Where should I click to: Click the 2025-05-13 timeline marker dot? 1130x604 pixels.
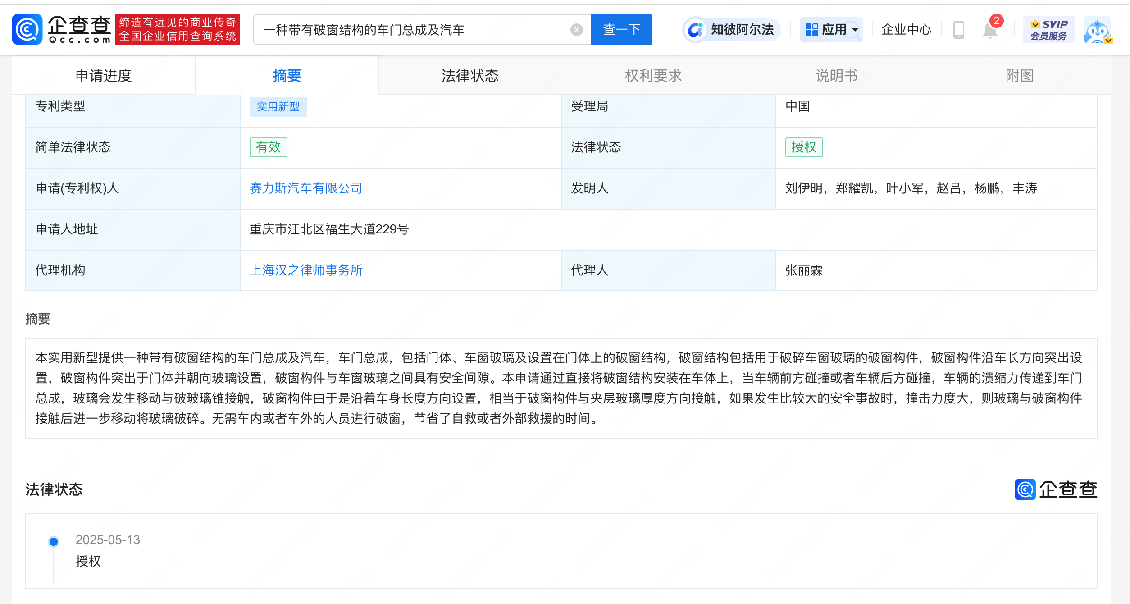click(54, 541)
